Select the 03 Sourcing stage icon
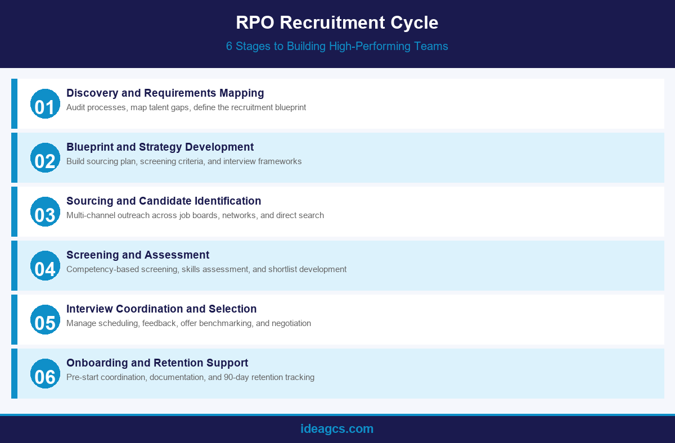675x443 pixels. [x=45, y=212]
